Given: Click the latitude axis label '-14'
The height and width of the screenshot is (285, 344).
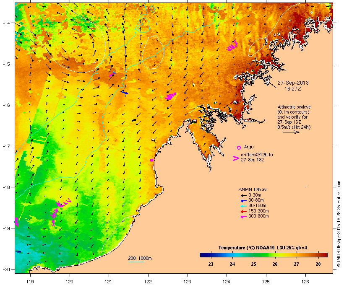Looking at the screenshot, I should [x=6, y=23].
